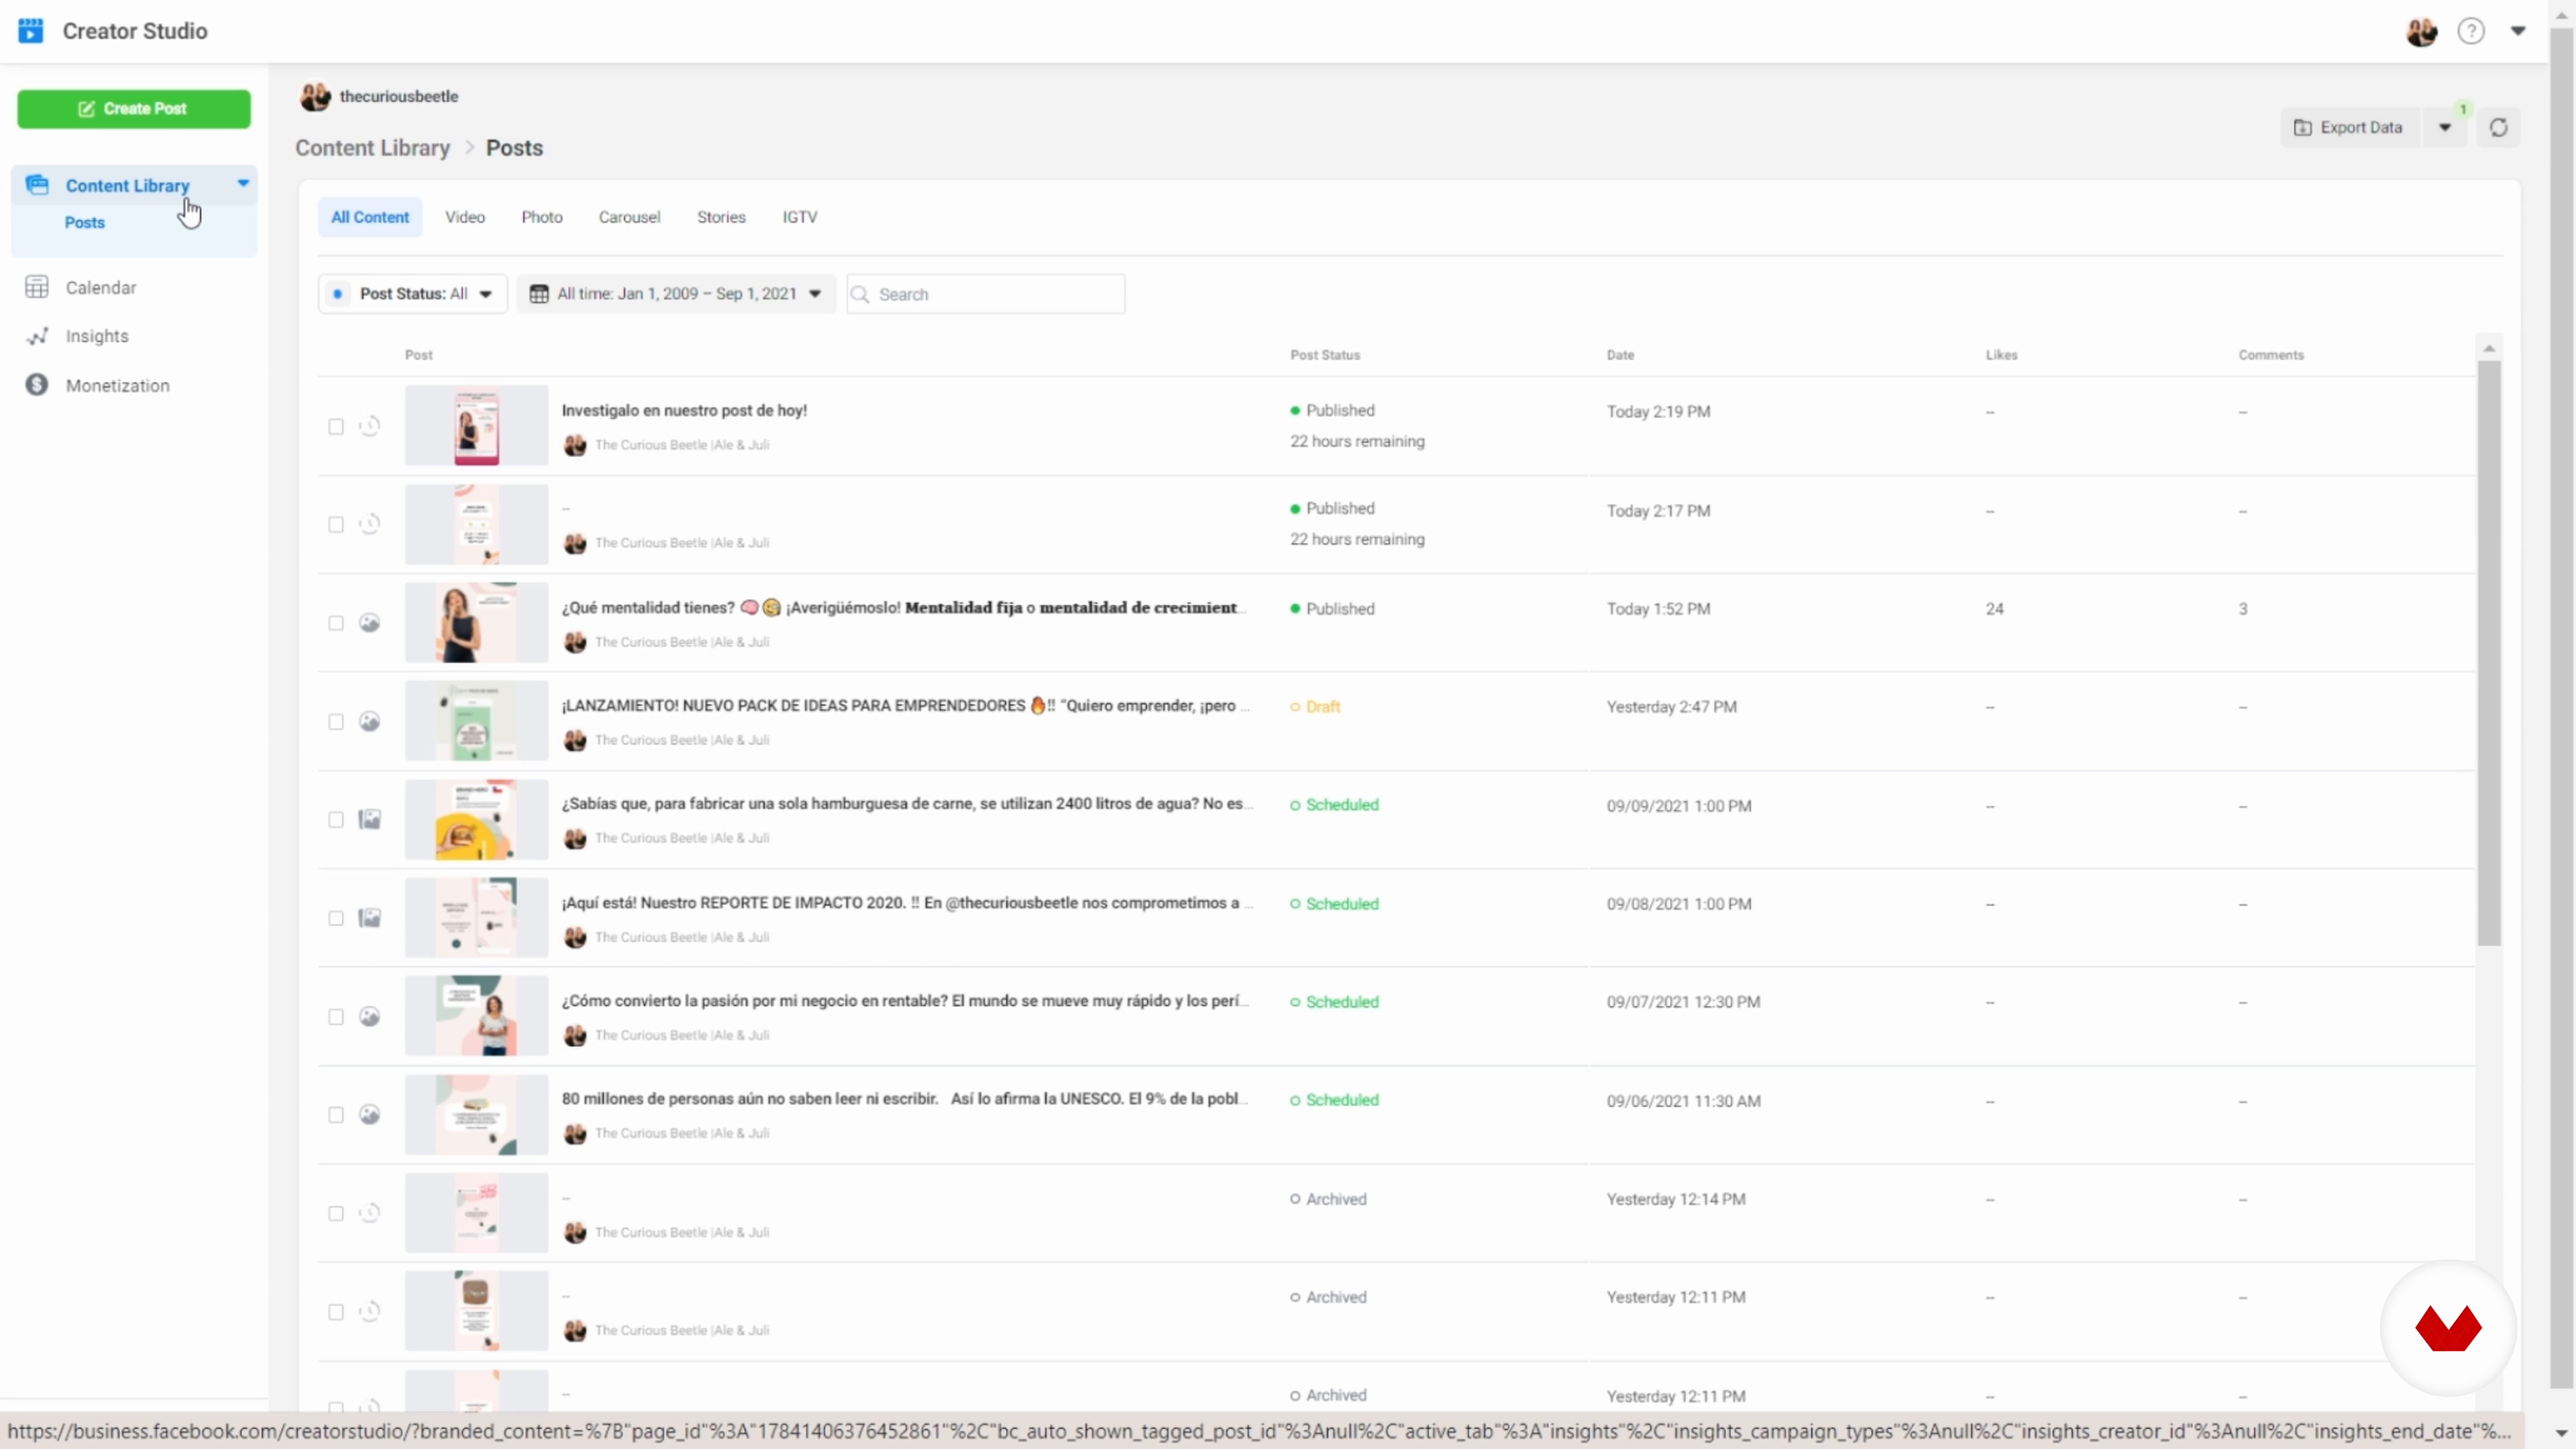Screen dimensions: 2576x1449
Task: Click the refresh icon beside Export Data
Action: (2498, 128)
